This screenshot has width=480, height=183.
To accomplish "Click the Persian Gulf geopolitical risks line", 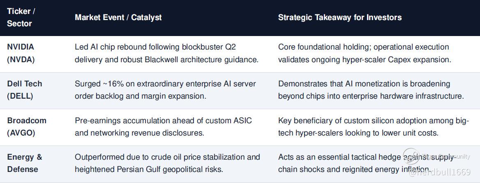I will pos(148,169).
